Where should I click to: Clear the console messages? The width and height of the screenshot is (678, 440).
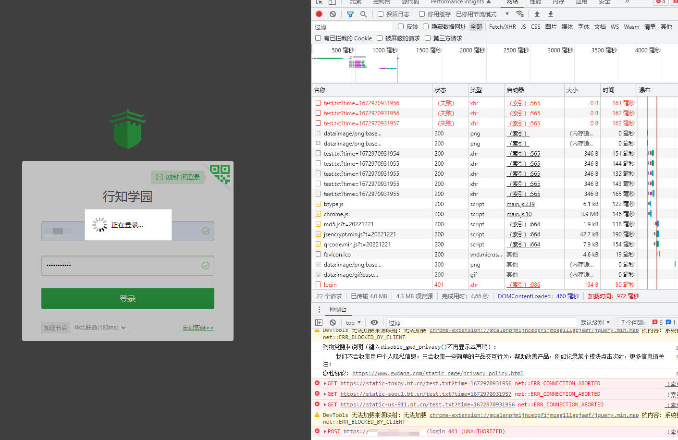click(x=333, y=322)
